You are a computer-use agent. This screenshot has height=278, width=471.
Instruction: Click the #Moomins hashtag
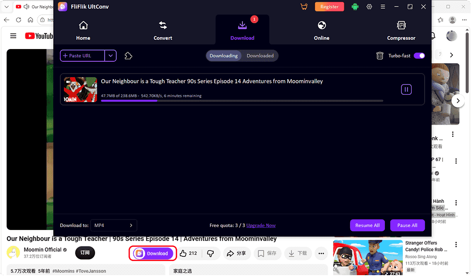click(x=64, y=271)
